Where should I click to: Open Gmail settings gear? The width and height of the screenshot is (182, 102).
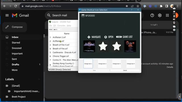[x=160, y=15]
